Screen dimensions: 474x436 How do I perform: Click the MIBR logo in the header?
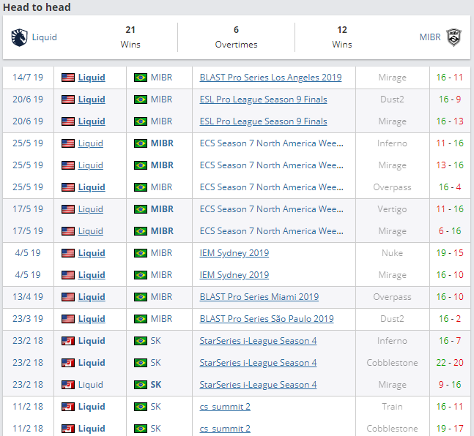click(x=454, y=37)
